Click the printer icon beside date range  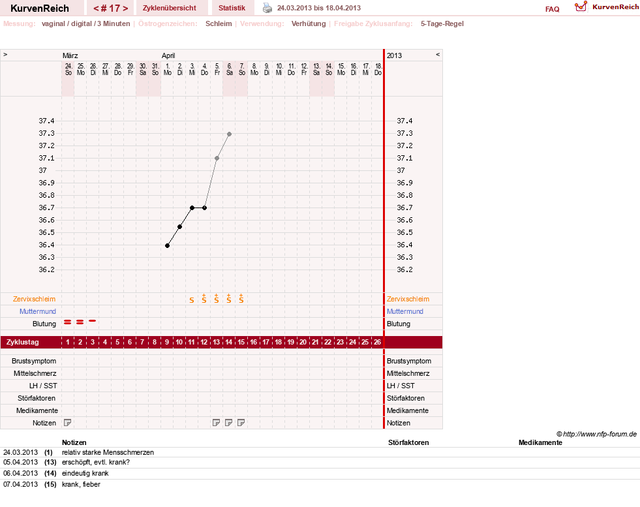pos(267,8)
